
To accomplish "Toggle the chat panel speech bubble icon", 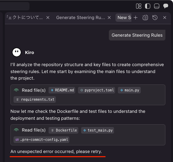I will click(166, 6).
